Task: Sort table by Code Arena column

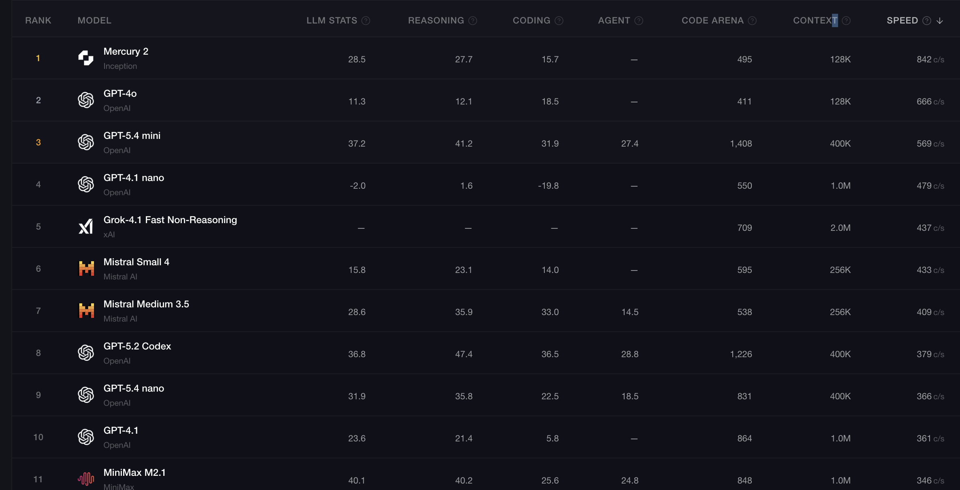Action: point(713,21)
